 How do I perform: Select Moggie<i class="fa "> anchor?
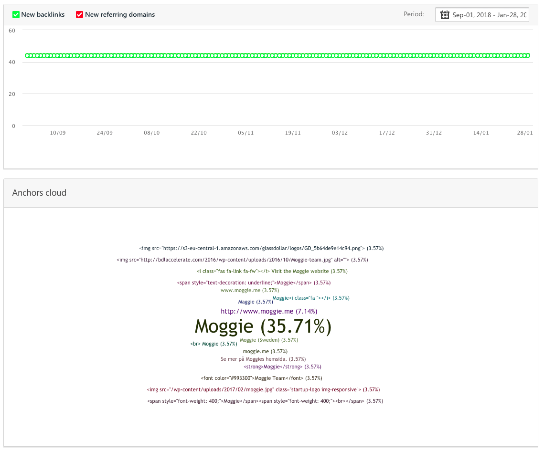point(311,298)
